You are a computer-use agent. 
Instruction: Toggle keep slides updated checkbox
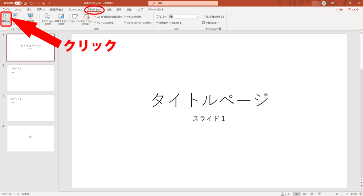tap(95, 17)
